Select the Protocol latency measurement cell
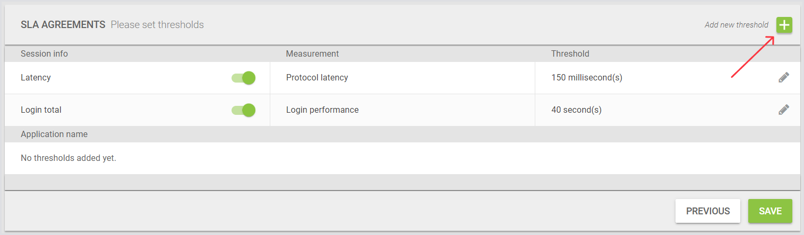This screenshot has height=235, width=804. click(317, 78)
